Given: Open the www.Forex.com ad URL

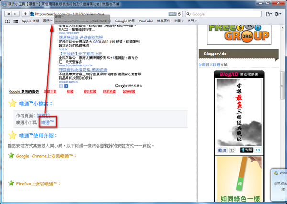Looking at the screenshot, I should coord(69,33).
